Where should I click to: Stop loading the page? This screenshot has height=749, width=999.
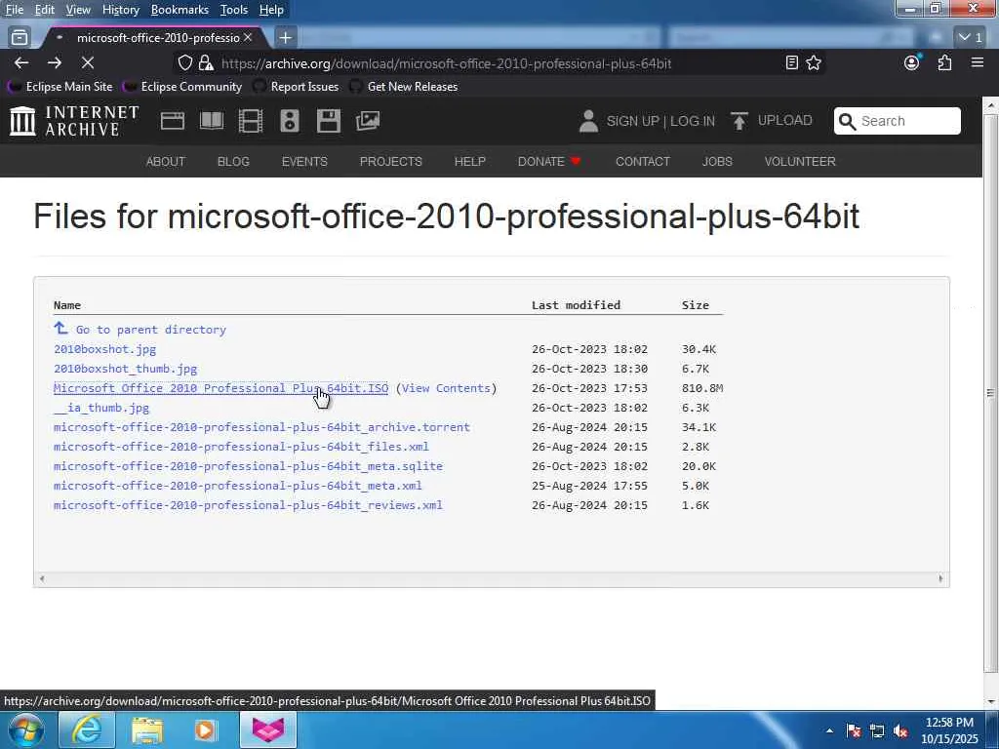click(x=87, y=62)
